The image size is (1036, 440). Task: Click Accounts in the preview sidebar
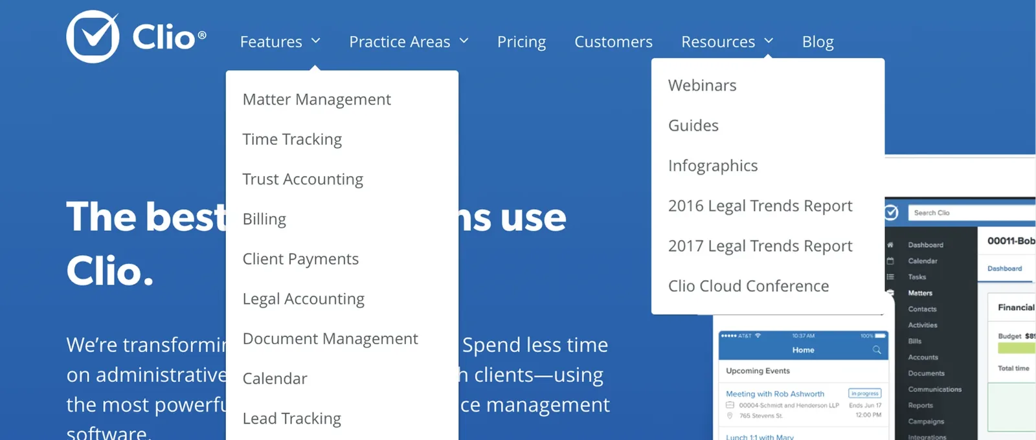click(x=923, y=357)
